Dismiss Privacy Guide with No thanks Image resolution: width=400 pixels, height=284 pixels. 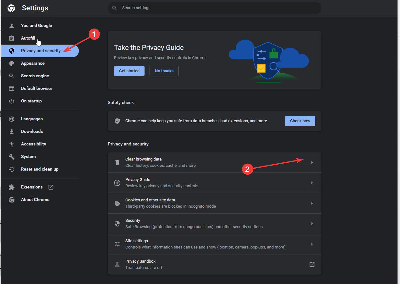click(x=164, y=71)
